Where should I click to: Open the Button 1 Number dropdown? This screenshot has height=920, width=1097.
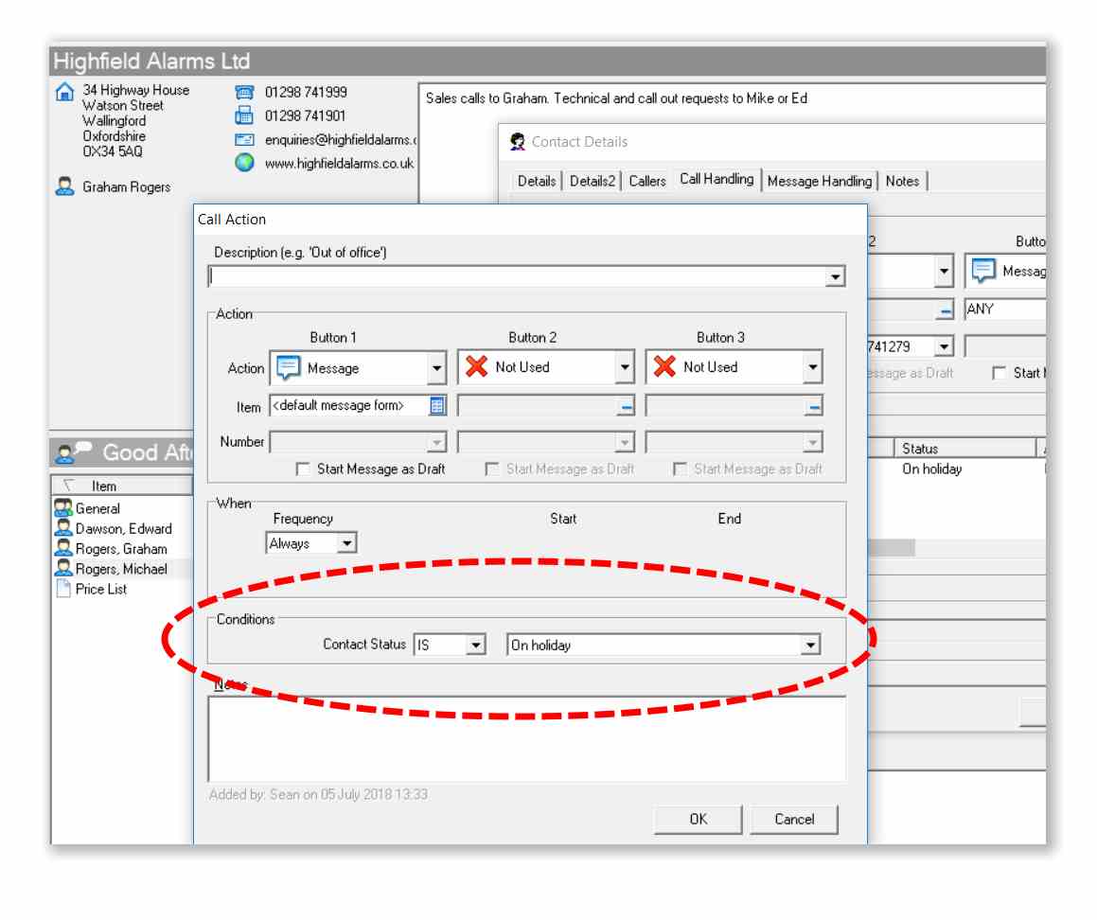pyautogui.click(x=436, y=442)
